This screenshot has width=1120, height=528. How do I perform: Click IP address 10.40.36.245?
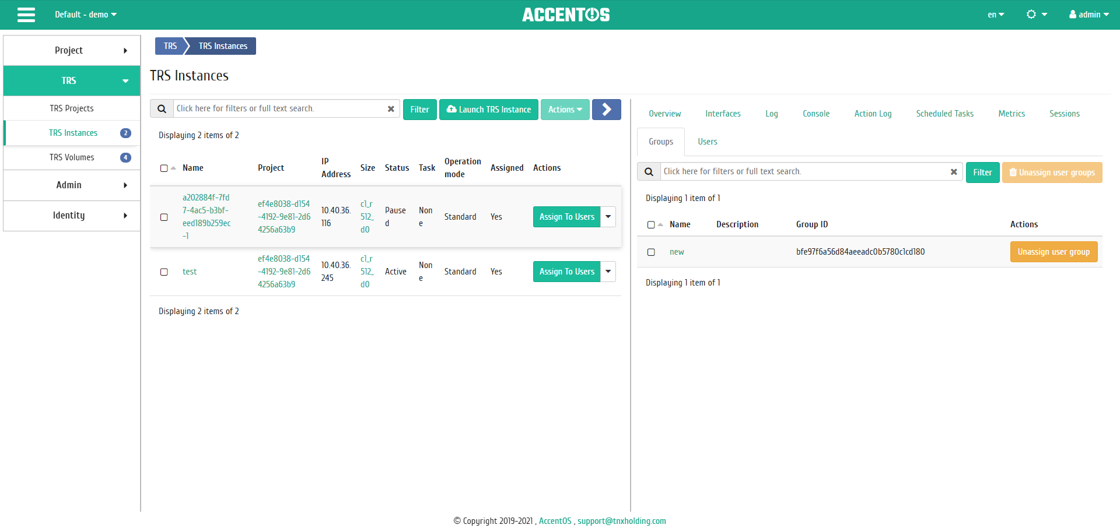tap(336, 272)
